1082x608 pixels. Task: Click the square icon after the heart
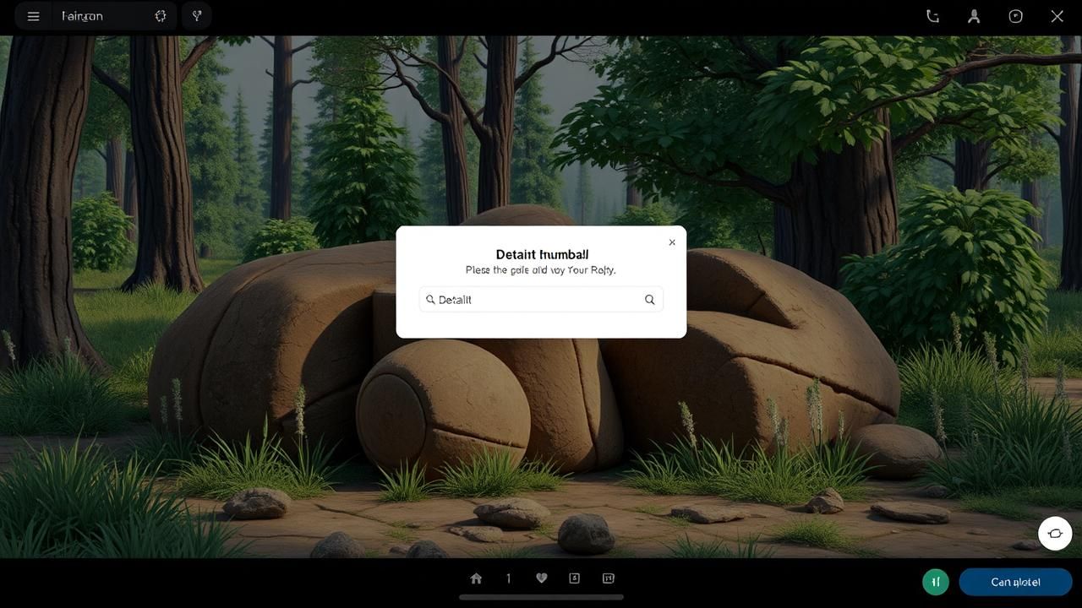575,578
